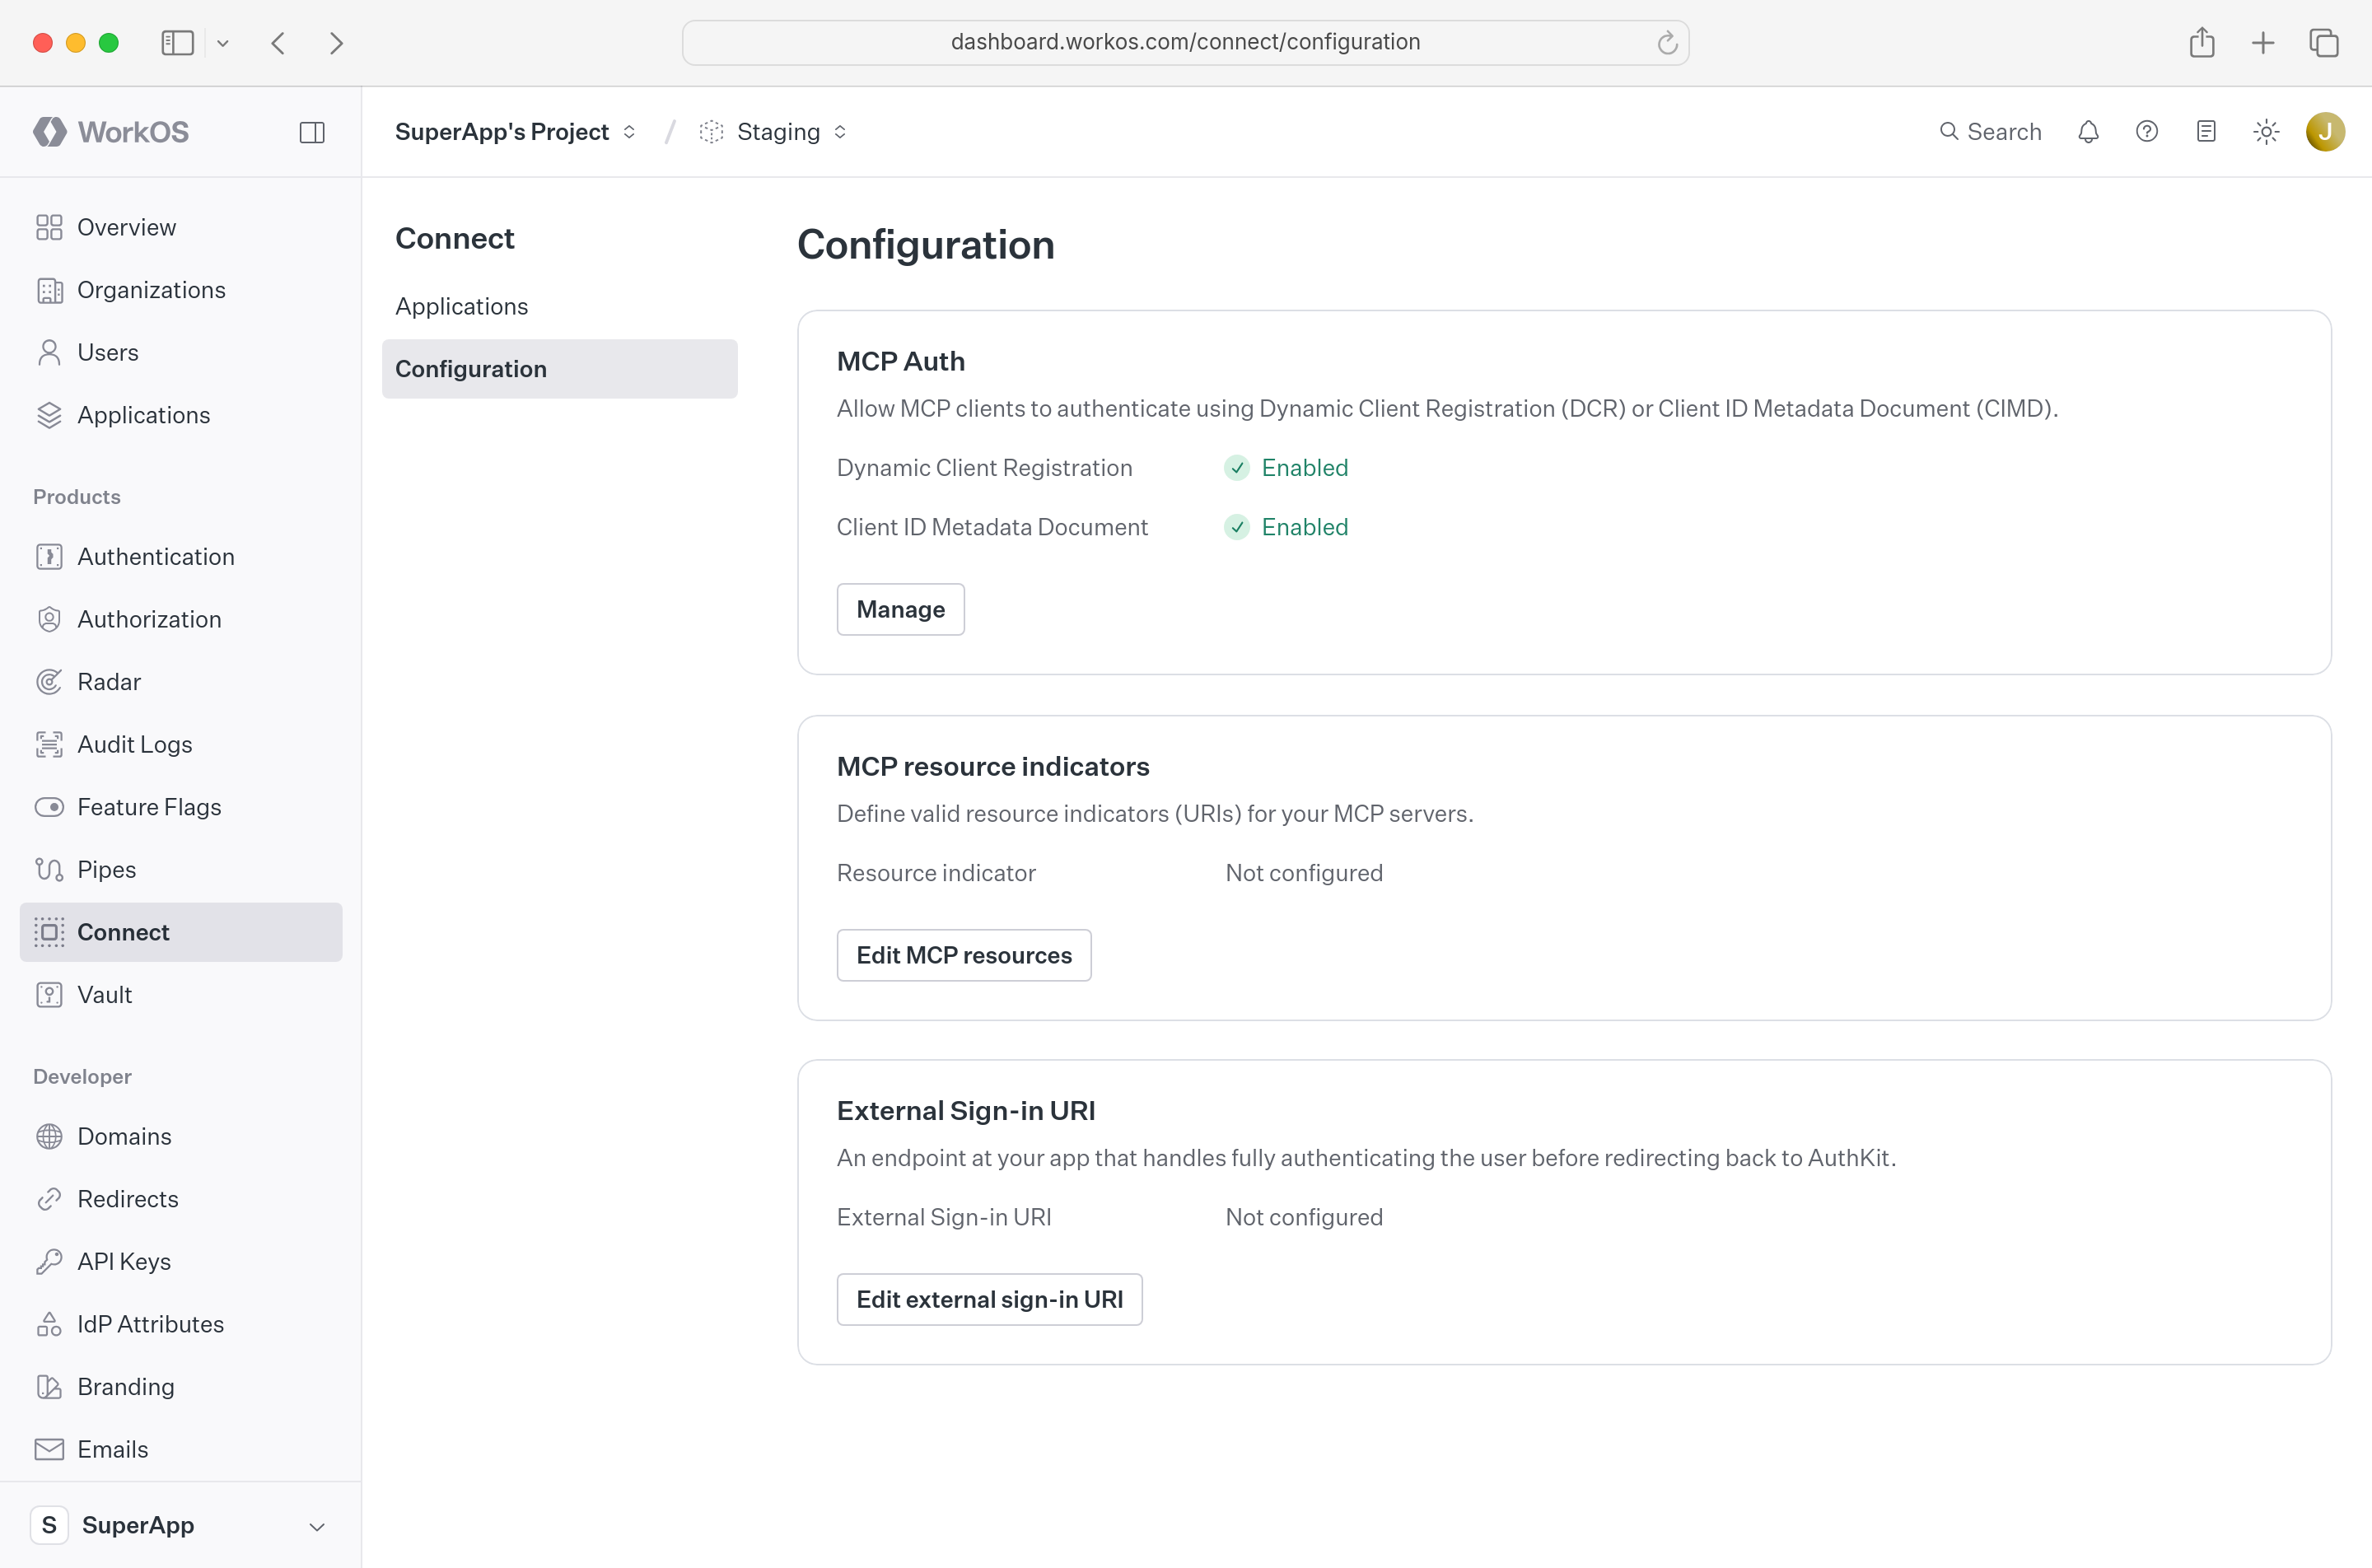Click the Radar icon
Viewport: 2372px width, 1568px height.
click(49, 681)
